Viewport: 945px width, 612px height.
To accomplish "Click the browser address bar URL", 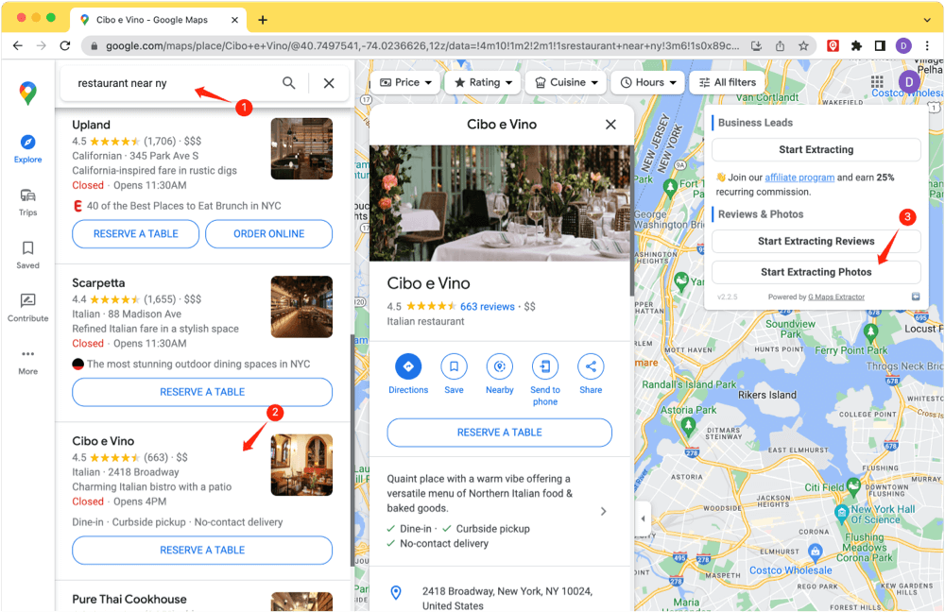I will [x=421, y=45].
